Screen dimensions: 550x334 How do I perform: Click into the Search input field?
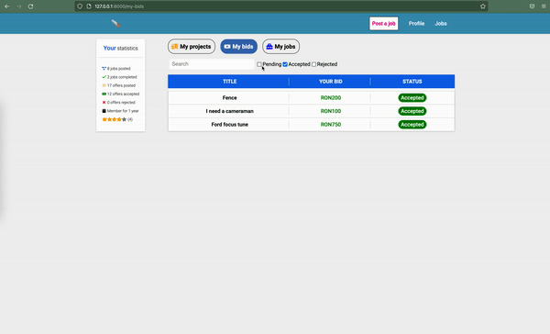pyautogui.click(x=212, y=64)
